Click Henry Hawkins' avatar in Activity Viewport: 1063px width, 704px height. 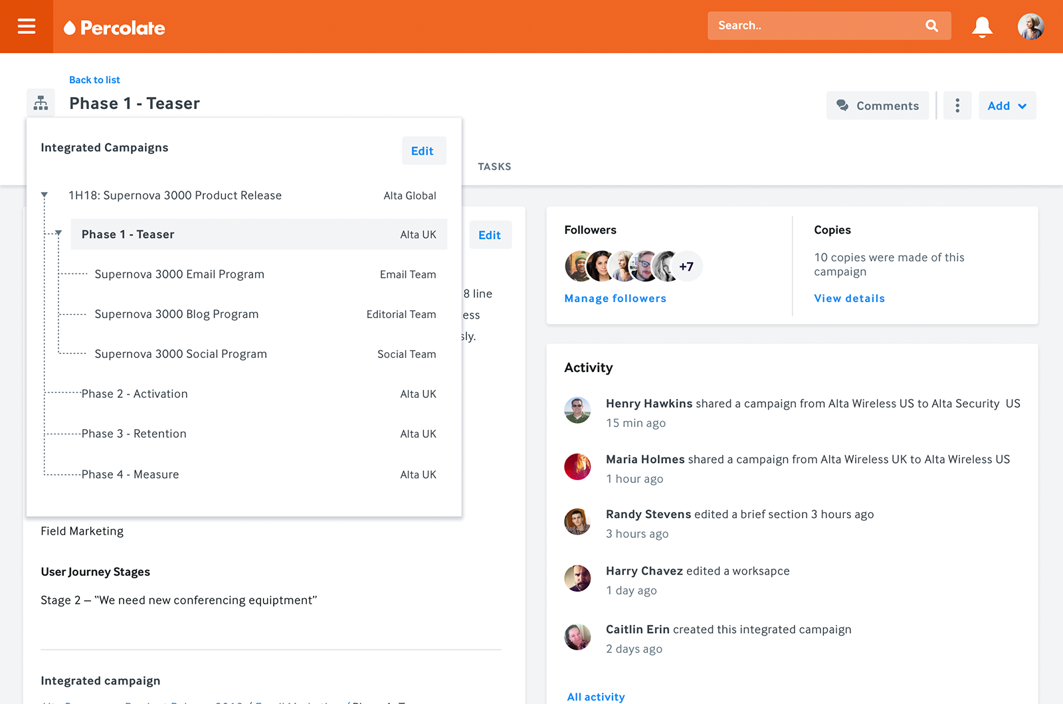coord(577,410)
